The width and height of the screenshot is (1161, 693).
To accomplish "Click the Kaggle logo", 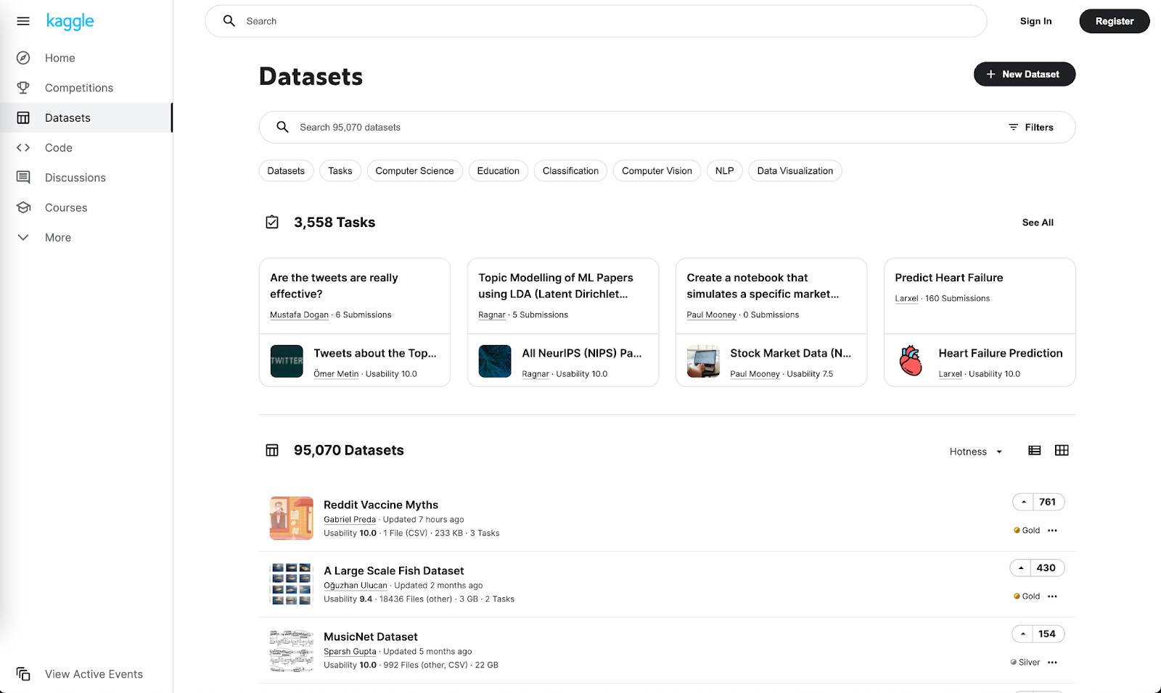I will (70, 21).
